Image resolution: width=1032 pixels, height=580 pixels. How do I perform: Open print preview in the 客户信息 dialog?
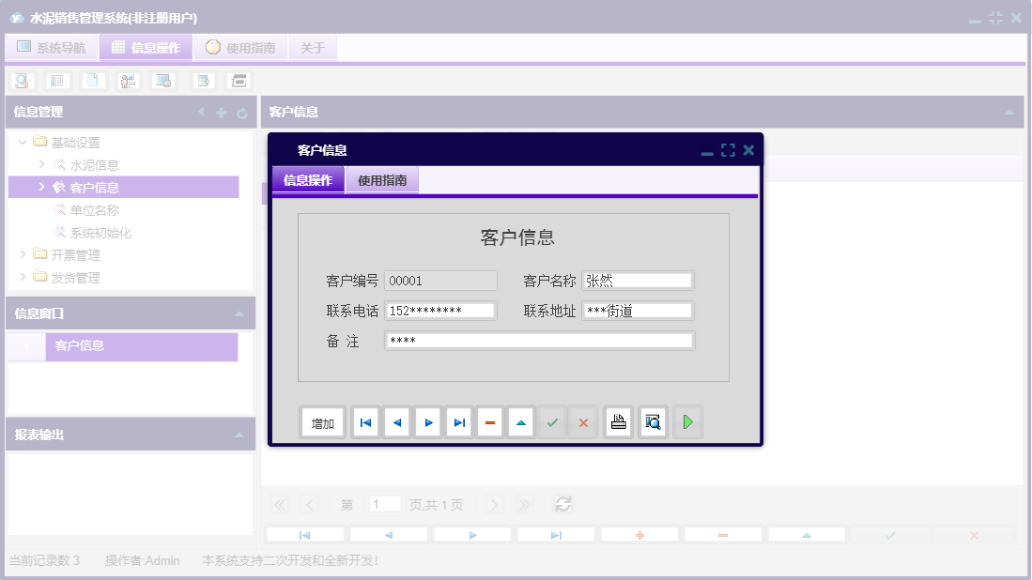[x=652, y=422]
